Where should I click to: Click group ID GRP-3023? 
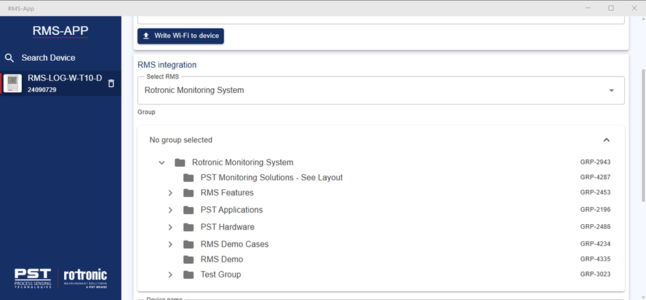click(595, 274)
